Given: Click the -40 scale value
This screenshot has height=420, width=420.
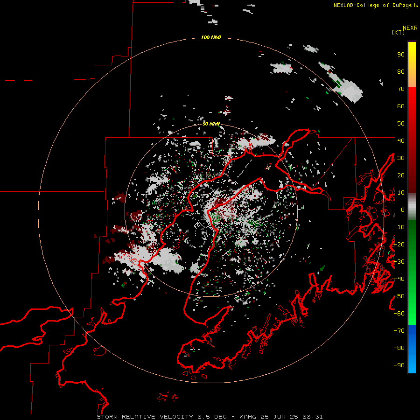Looking at the screenshot, I should tap(399, 279).
